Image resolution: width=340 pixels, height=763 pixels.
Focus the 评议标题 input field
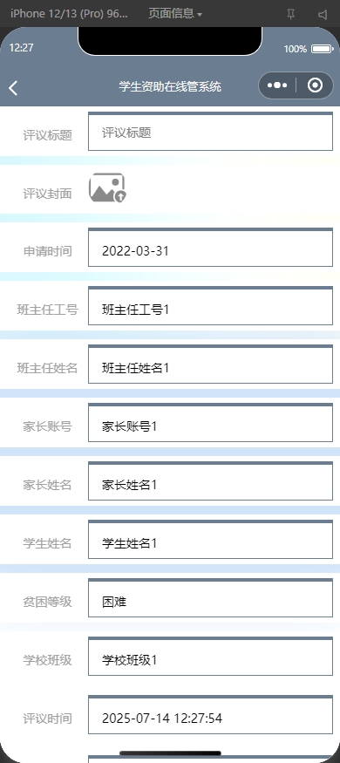point(211,132)
